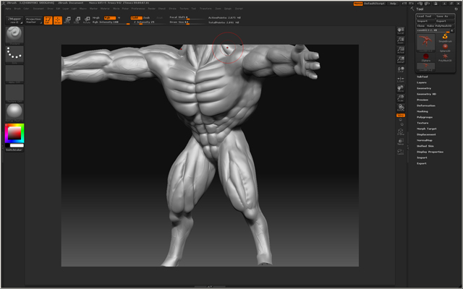Activate Edit mode button
Viewport: 463px width, 289px height.
[x=48, y=20]
